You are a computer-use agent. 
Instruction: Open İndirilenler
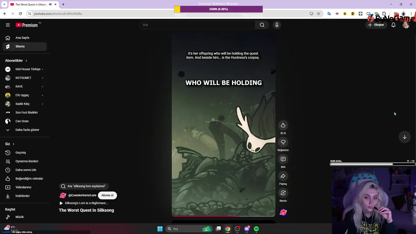click(x=25, y=196)
